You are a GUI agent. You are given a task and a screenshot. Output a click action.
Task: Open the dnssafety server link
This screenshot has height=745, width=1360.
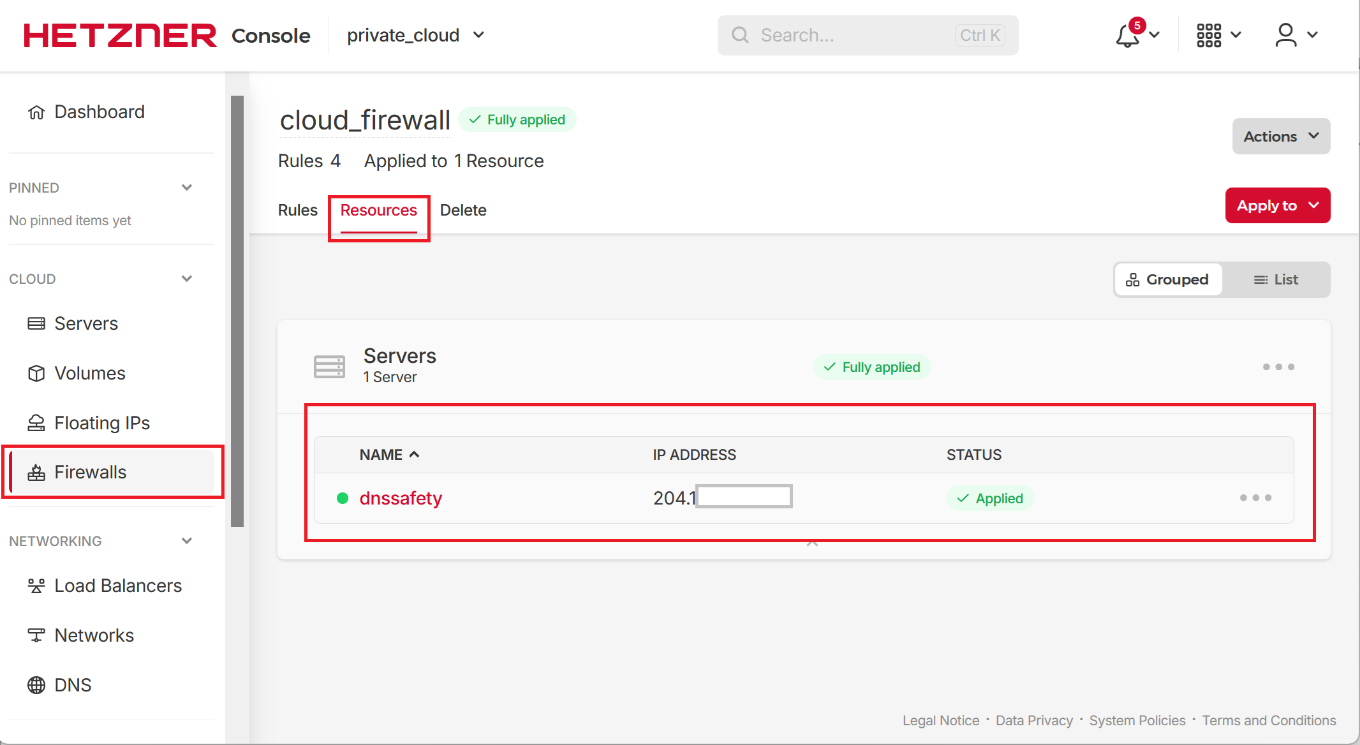click(x=401, y=498)
